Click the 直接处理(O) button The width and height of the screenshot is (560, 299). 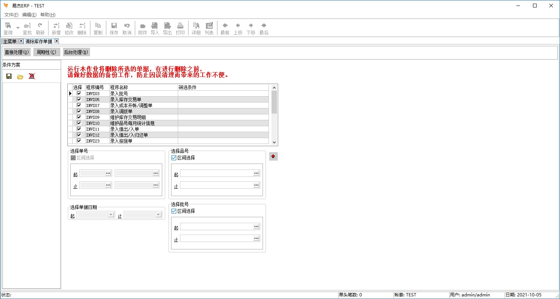[x=17, y=52]
